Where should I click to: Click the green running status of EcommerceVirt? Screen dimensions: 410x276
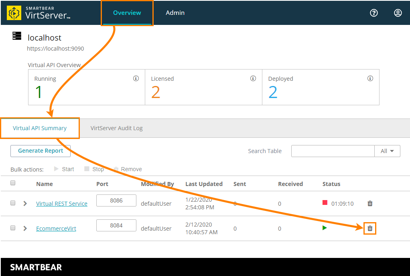[325, 228]
